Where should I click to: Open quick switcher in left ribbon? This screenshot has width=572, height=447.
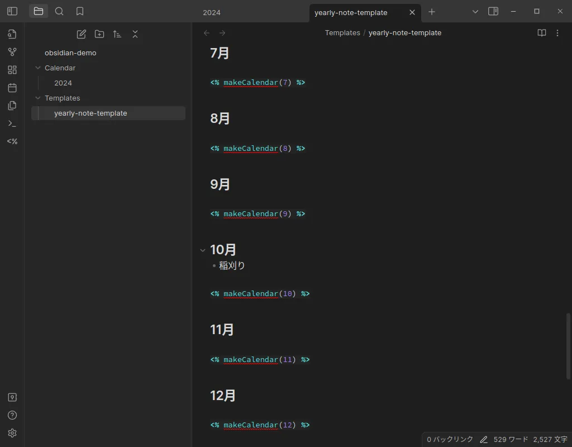pos(12,34)
